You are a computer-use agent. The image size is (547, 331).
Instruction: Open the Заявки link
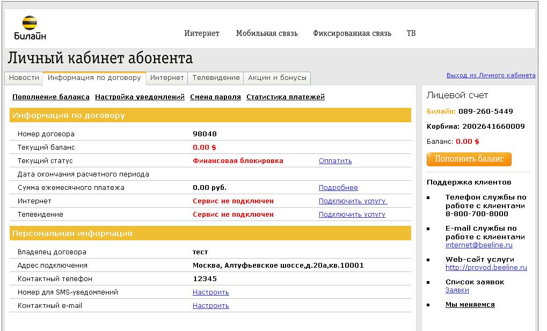[457, 290]
